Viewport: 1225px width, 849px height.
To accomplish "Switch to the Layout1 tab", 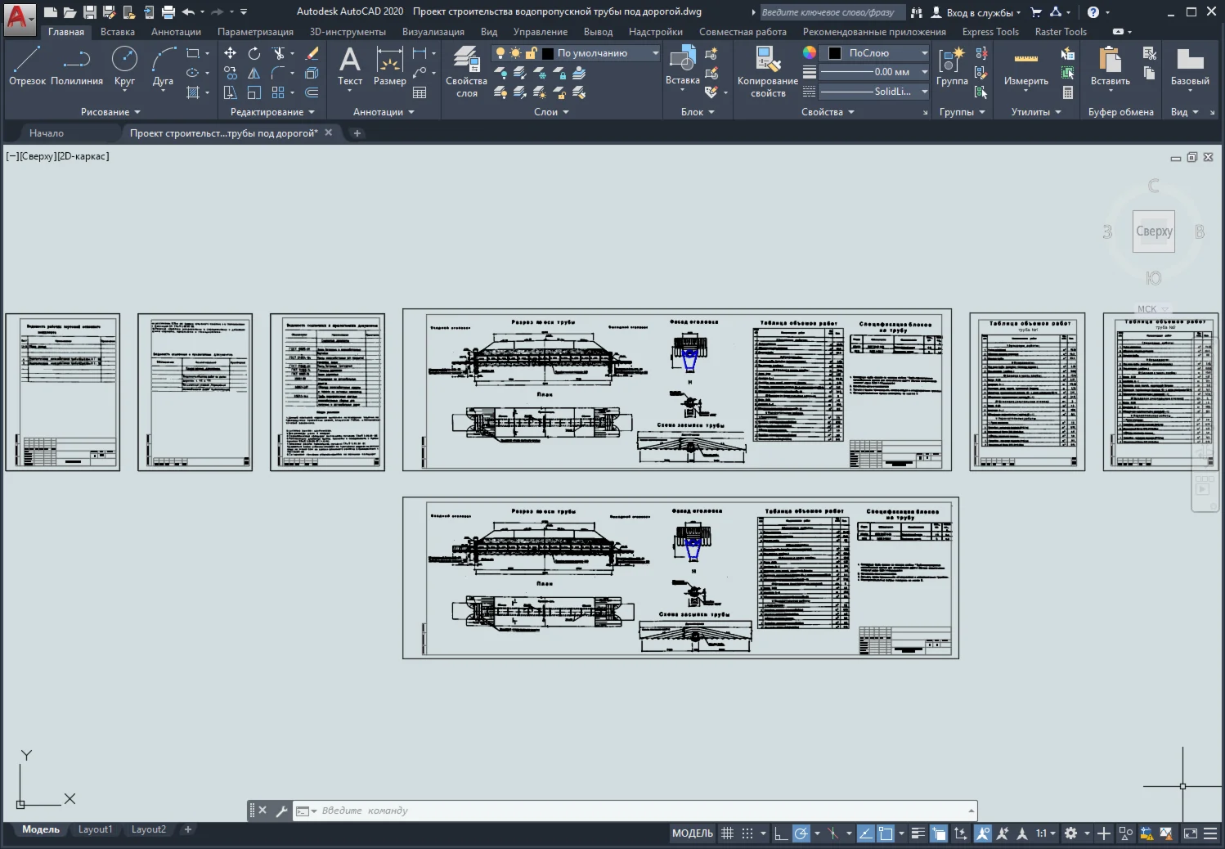I will (x=95, y=829).
